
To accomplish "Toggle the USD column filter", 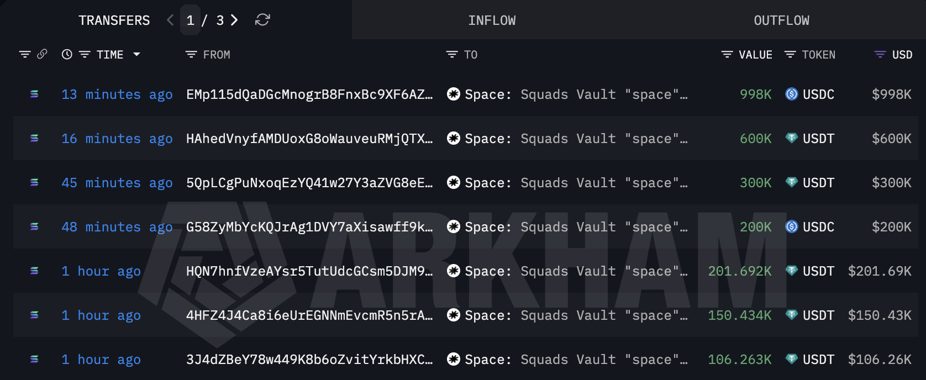I will [x=880, y=54].
